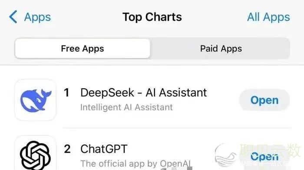Image resolution: width=304 pixels, height=170 pixels.
Task: Click the circular wave watermark logo
Action: point(226,155)
